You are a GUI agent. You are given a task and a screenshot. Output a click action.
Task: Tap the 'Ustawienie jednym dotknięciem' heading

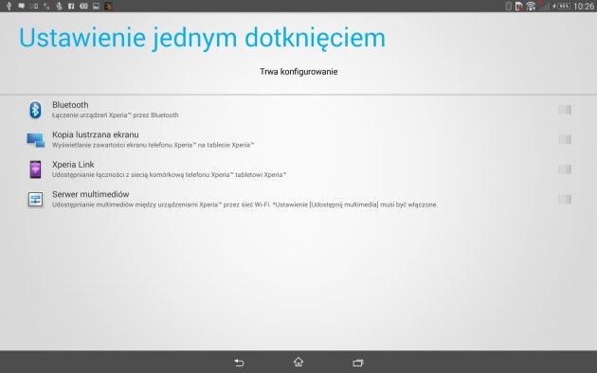(x=202, y=38)
